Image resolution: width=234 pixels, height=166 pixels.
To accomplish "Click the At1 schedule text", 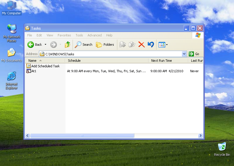I will (x=106, y=71).
